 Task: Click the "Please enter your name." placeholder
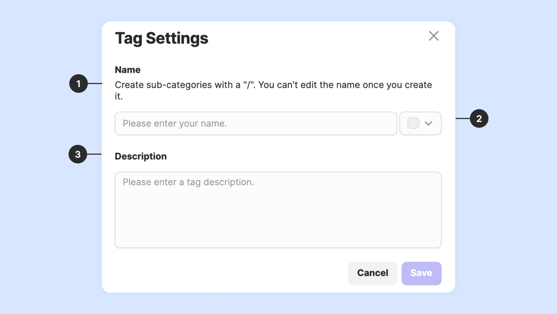click(x=175, y=123)
